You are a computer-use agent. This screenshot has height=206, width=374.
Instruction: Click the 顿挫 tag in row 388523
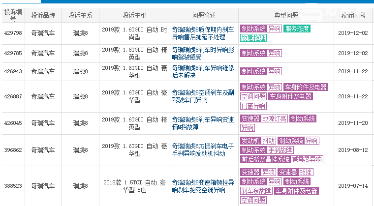click(306, 172)
